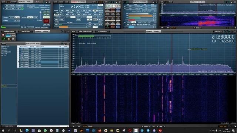Toggle LO LOCK in Main panel
Viewport: 237px width, 133px height.
(46, 17)
